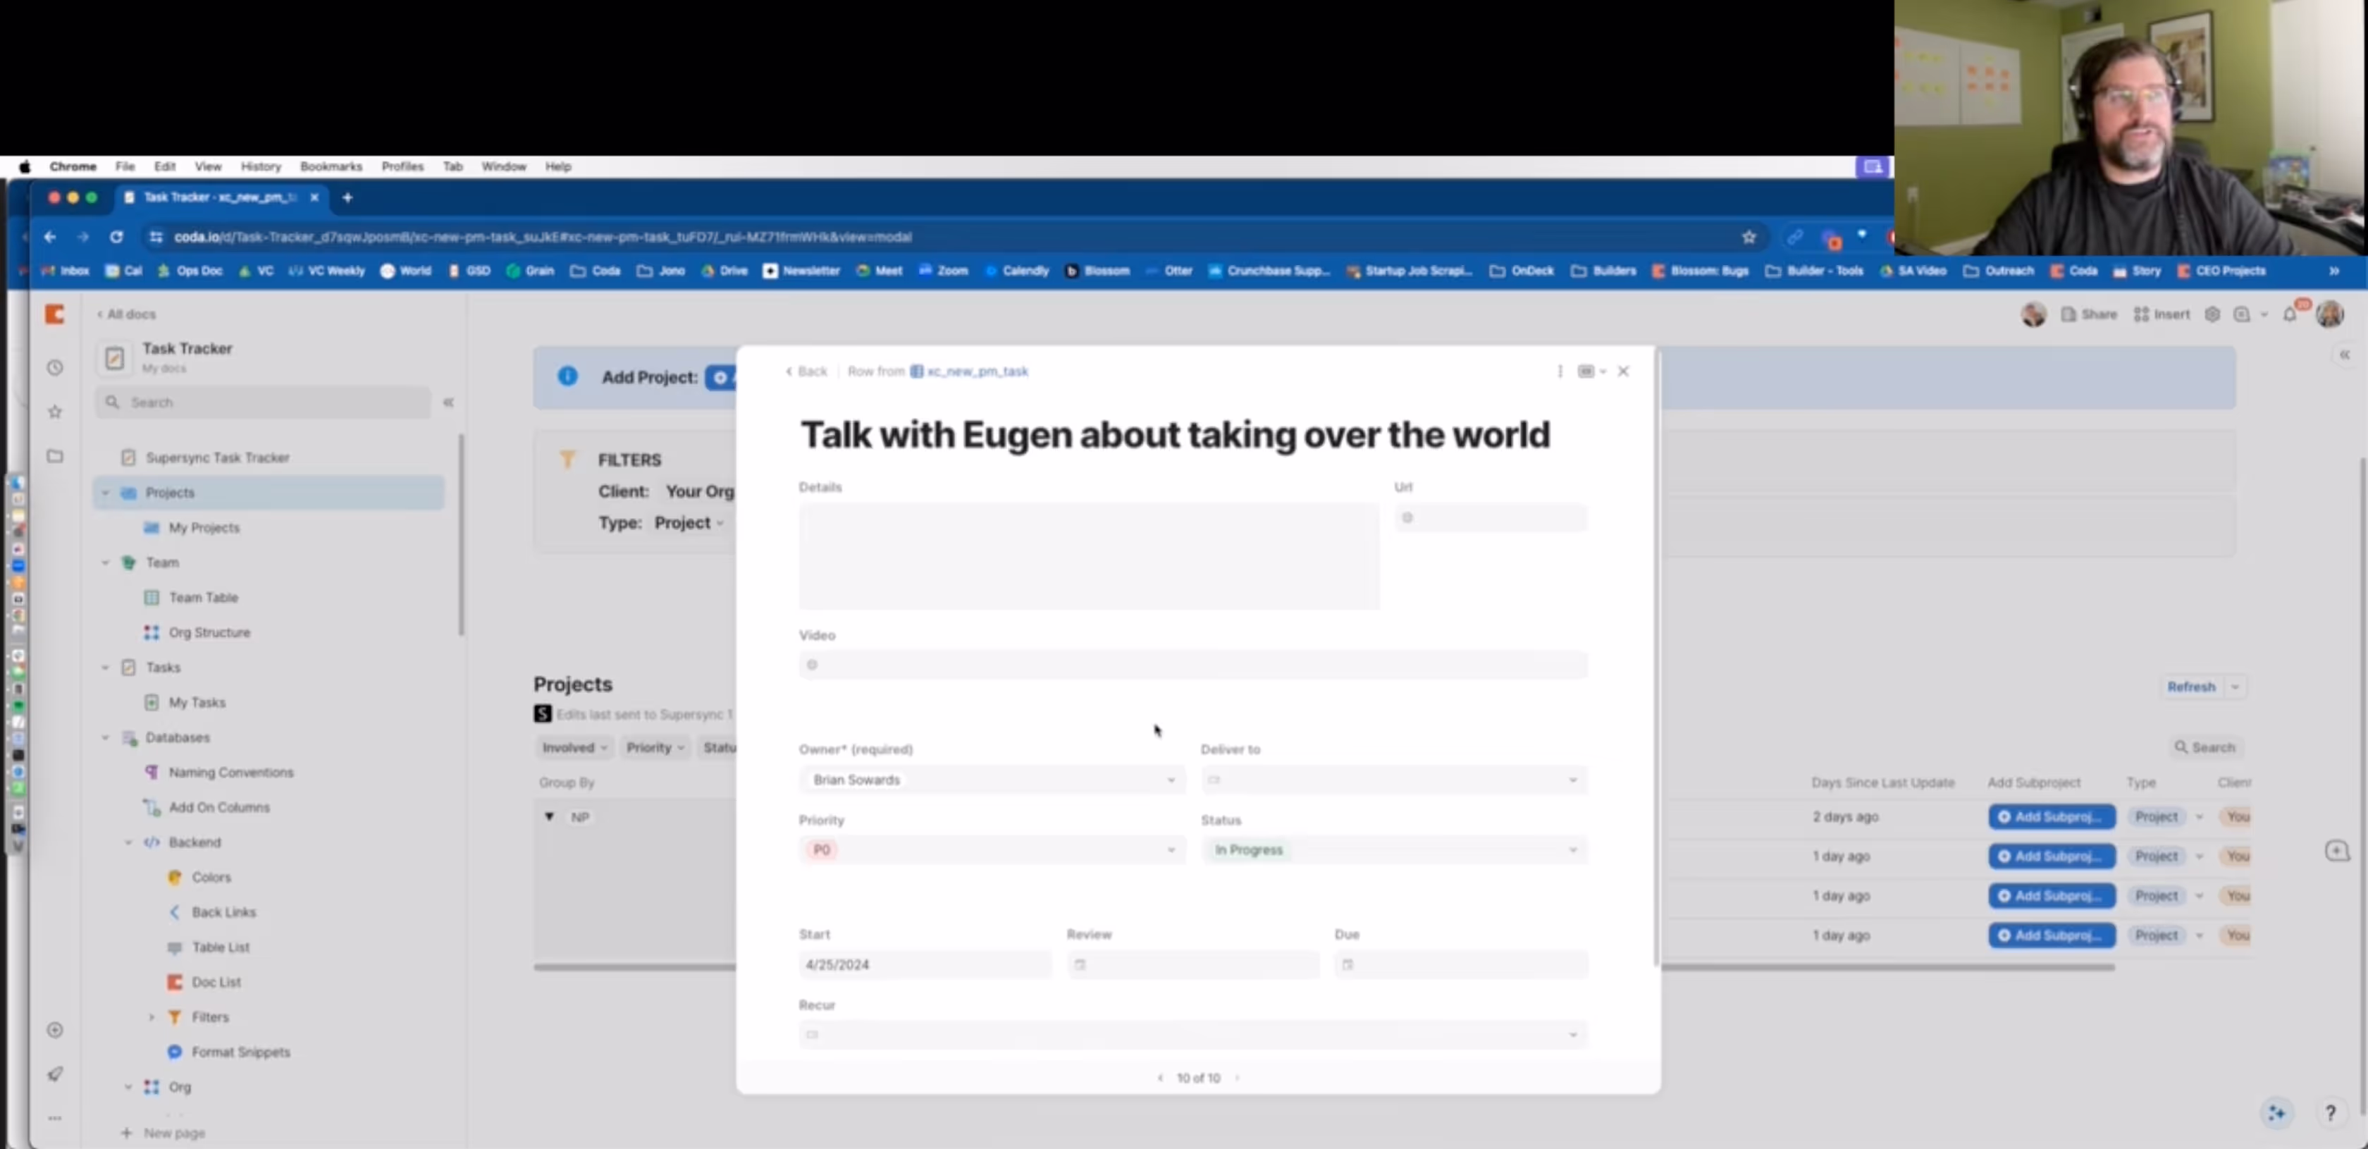
Task: Collapse the NP group triangle
Action: point(550,816)
